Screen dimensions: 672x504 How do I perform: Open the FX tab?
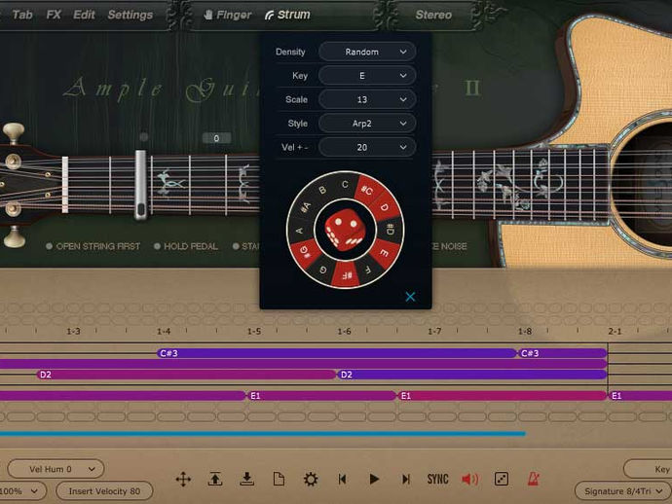click(x=54, y=15)
